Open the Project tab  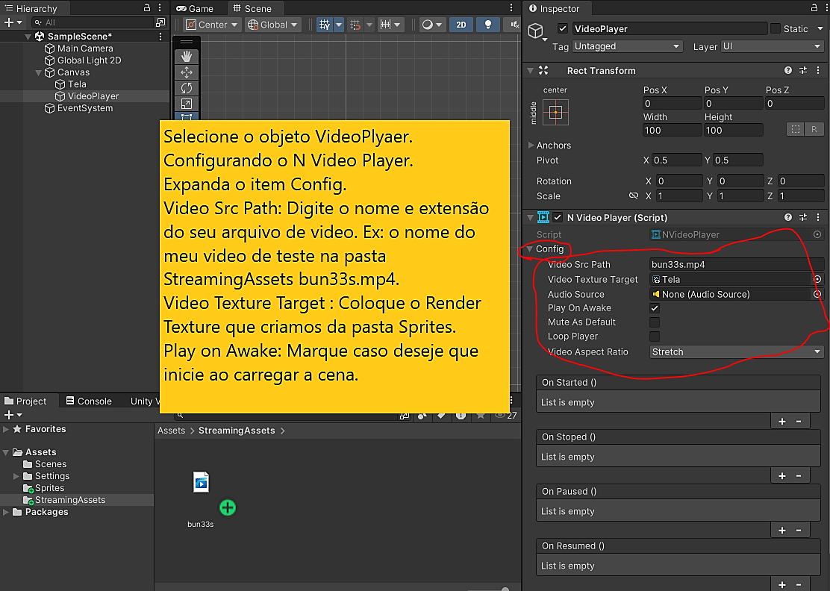point(25,401)
